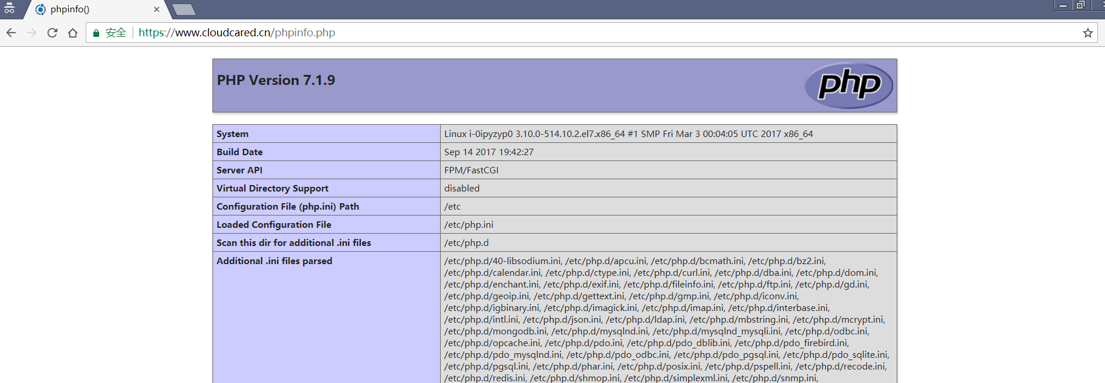This screenshot has height=383, width=1105.
Task: Select Additional .ini files parsed label
Action: tap(274, 261)
